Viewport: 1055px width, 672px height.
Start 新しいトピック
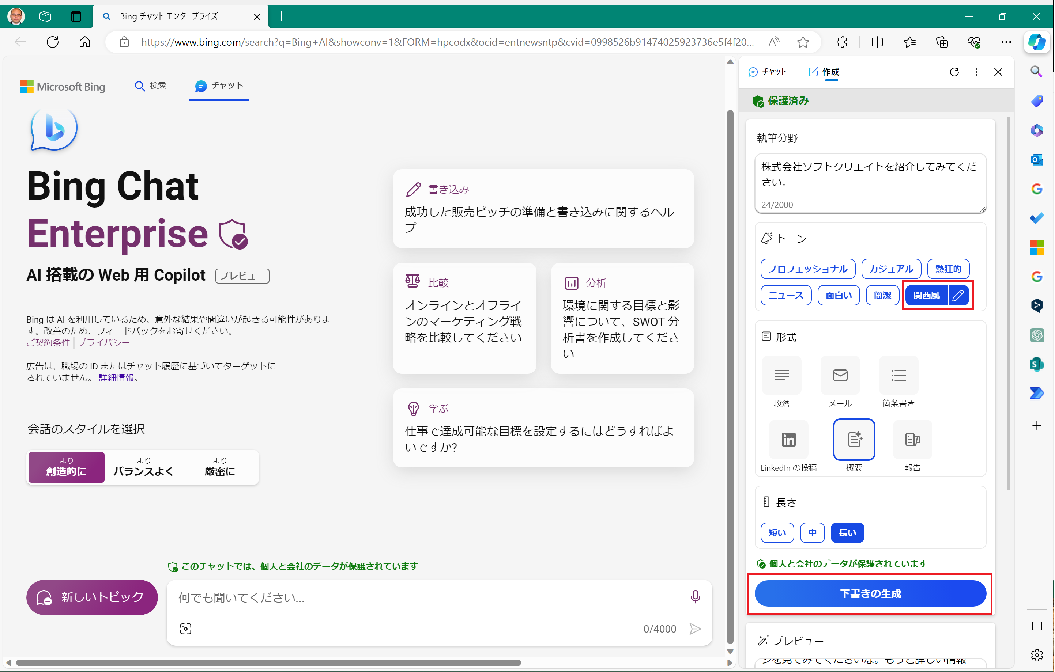click(x=92, y=597)
